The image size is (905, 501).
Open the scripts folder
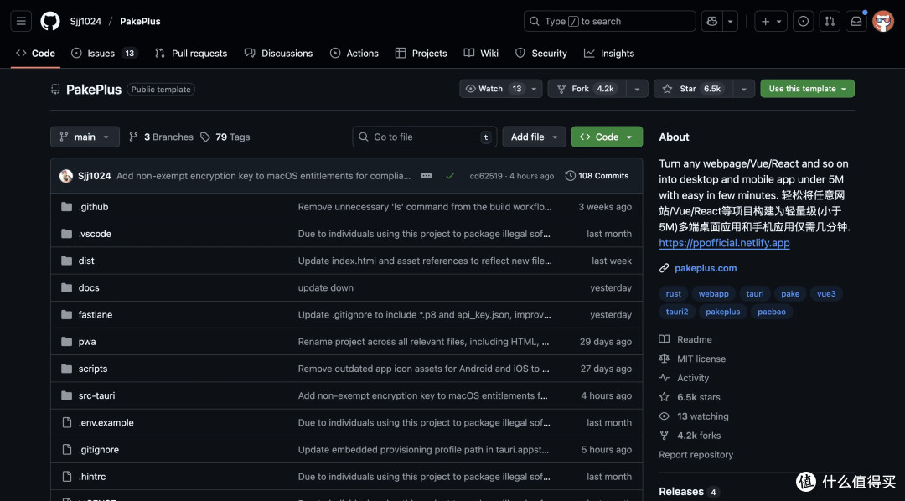tap(93, 369)
